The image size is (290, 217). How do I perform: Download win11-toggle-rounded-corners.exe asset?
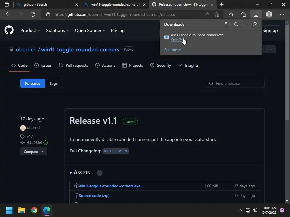click(x=110, y=186)
